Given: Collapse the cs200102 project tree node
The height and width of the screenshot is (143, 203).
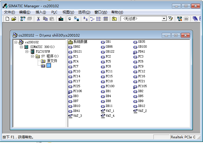Looking at the screenshot, I should point(16,42).
